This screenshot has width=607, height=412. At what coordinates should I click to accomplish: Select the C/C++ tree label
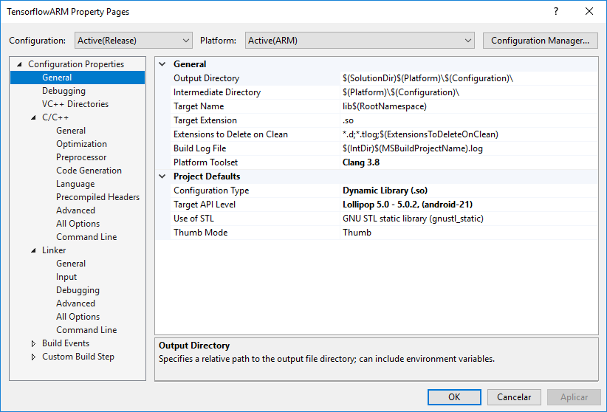(55, 117)
